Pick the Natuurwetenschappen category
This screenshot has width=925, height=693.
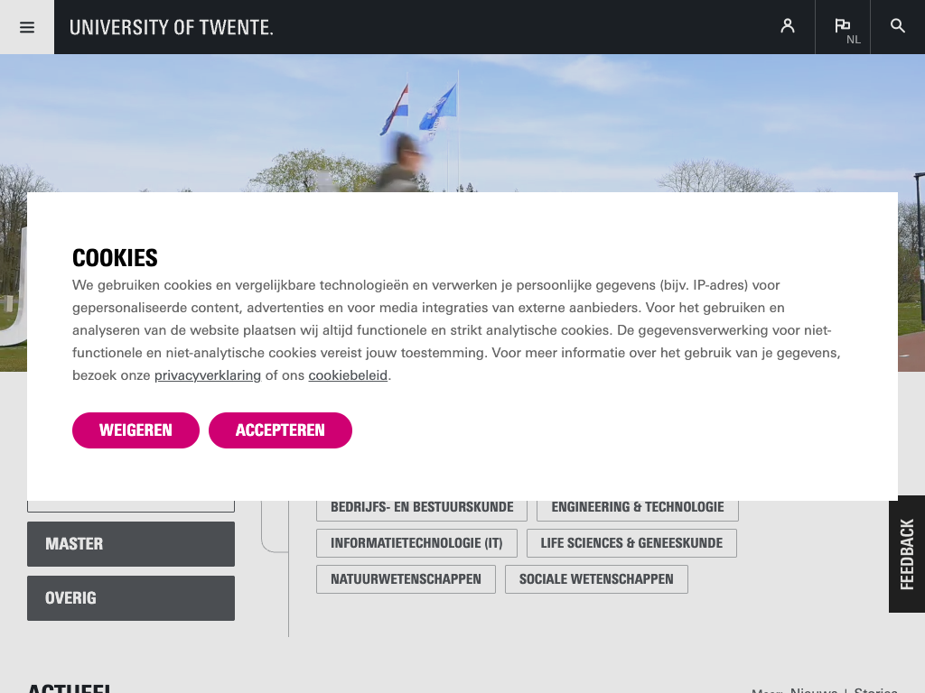(x=406, y=579)
